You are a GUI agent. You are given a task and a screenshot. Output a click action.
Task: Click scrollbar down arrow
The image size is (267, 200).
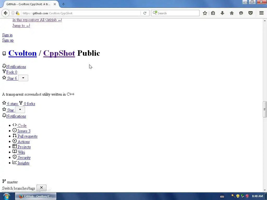(x=265, y=190)
